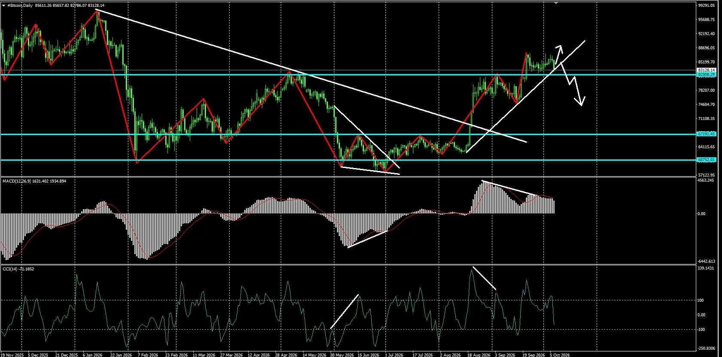This screenshot has height=357, width=722.
Task: Click the 28 Apr 2026 date label
Action: coord(286,355)
